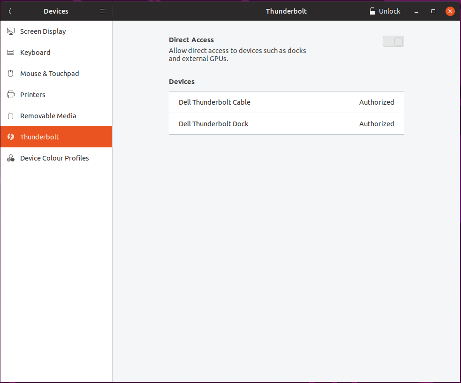Click the Mouse & Touchpad icon
This screenshot has width=461, height=383.
[x=11, y=74]
